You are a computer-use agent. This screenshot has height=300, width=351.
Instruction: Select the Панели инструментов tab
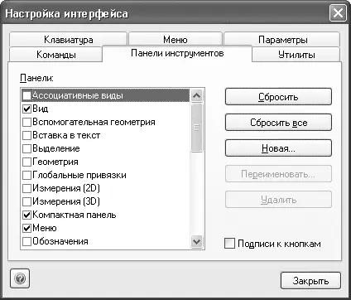click(x=177, y=53)
